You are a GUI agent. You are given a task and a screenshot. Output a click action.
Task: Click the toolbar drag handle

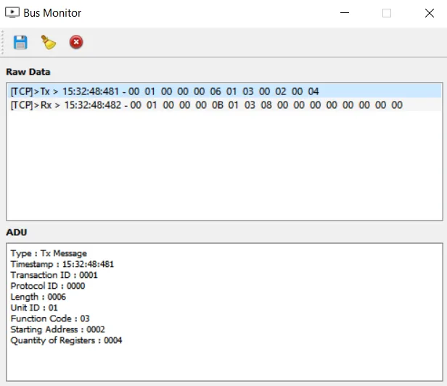(4, 42)
